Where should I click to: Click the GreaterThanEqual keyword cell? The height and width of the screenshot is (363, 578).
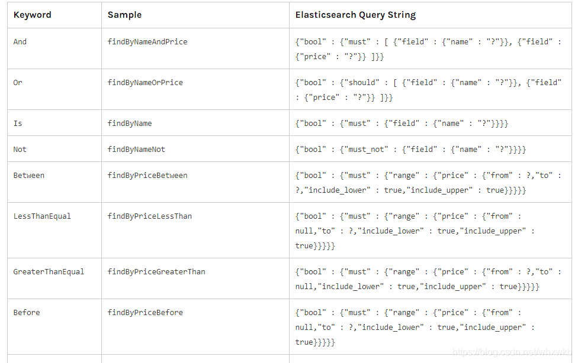coord(49,272)
